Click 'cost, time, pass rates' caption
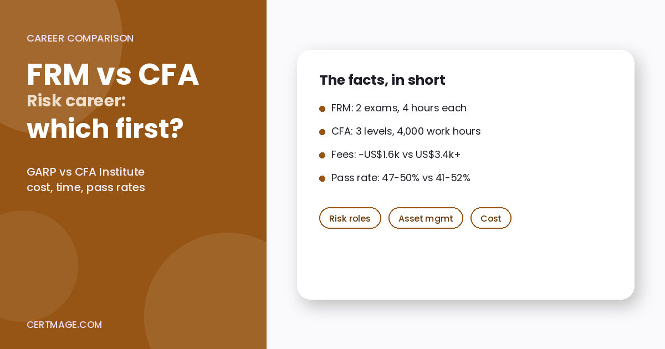This screenshot has height=349, width=665. pyautogui.click(x=86, y=187)
